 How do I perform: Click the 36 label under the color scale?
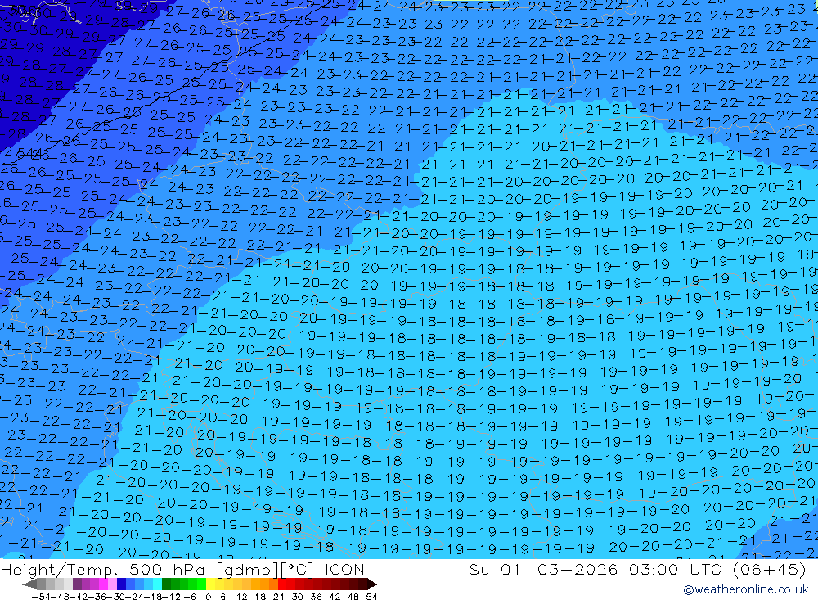coord(316,597)
